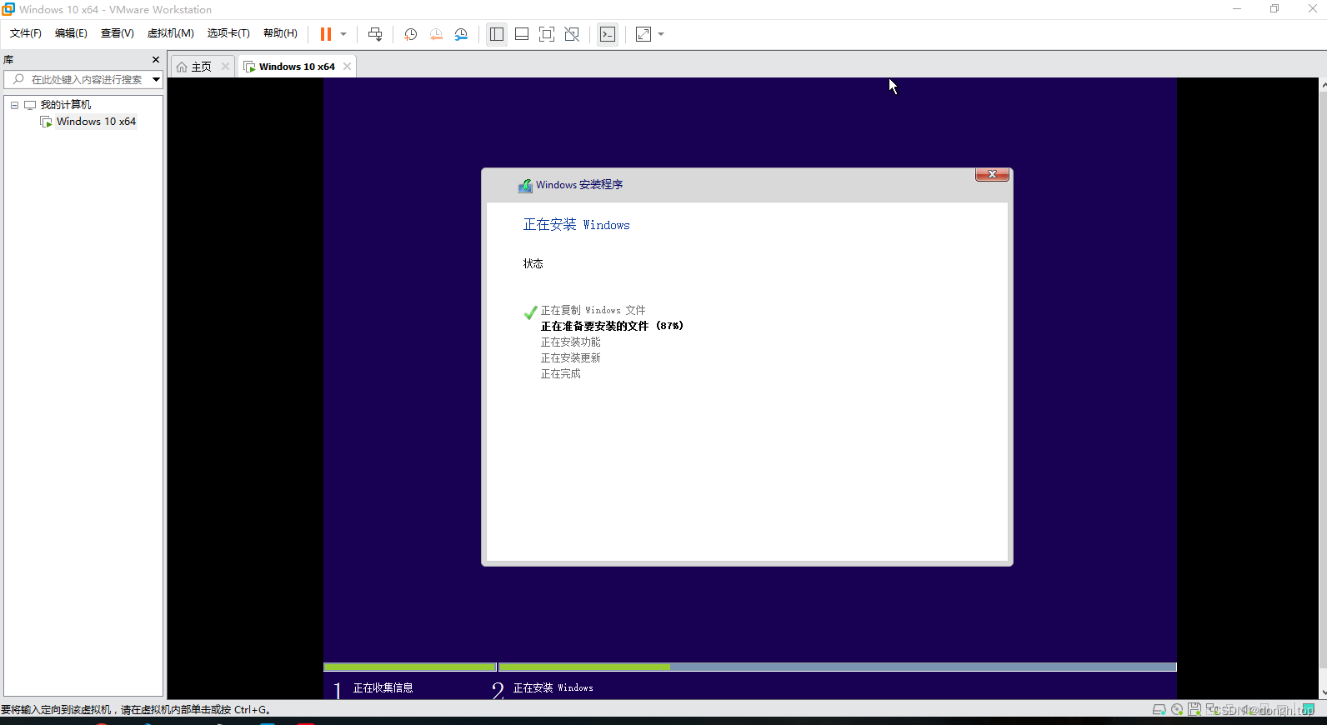Open the snapshot manager
1327x725 pixels.
461,34
